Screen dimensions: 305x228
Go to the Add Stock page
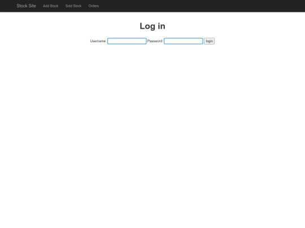pyautogui.click(x=51, y=6)
